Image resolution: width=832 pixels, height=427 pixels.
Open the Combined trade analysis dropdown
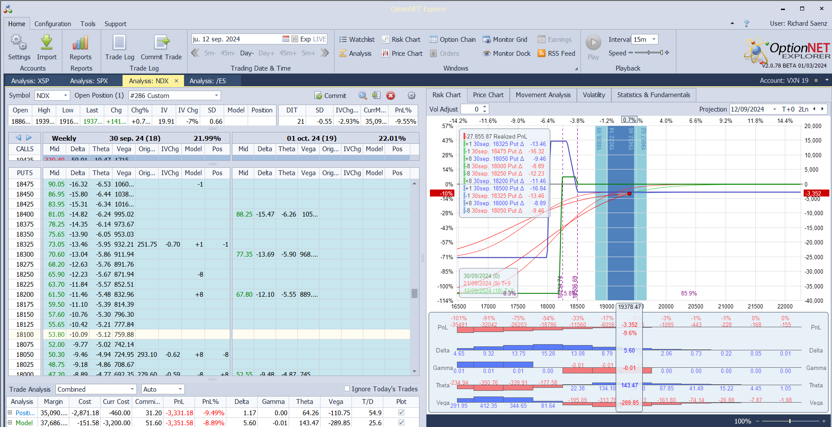pos(132,389)
